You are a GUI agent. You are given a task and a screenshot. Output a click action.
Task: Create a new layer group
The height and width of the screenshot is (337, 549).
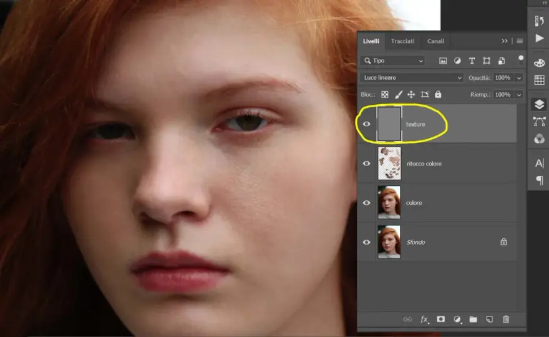point(473,319)
